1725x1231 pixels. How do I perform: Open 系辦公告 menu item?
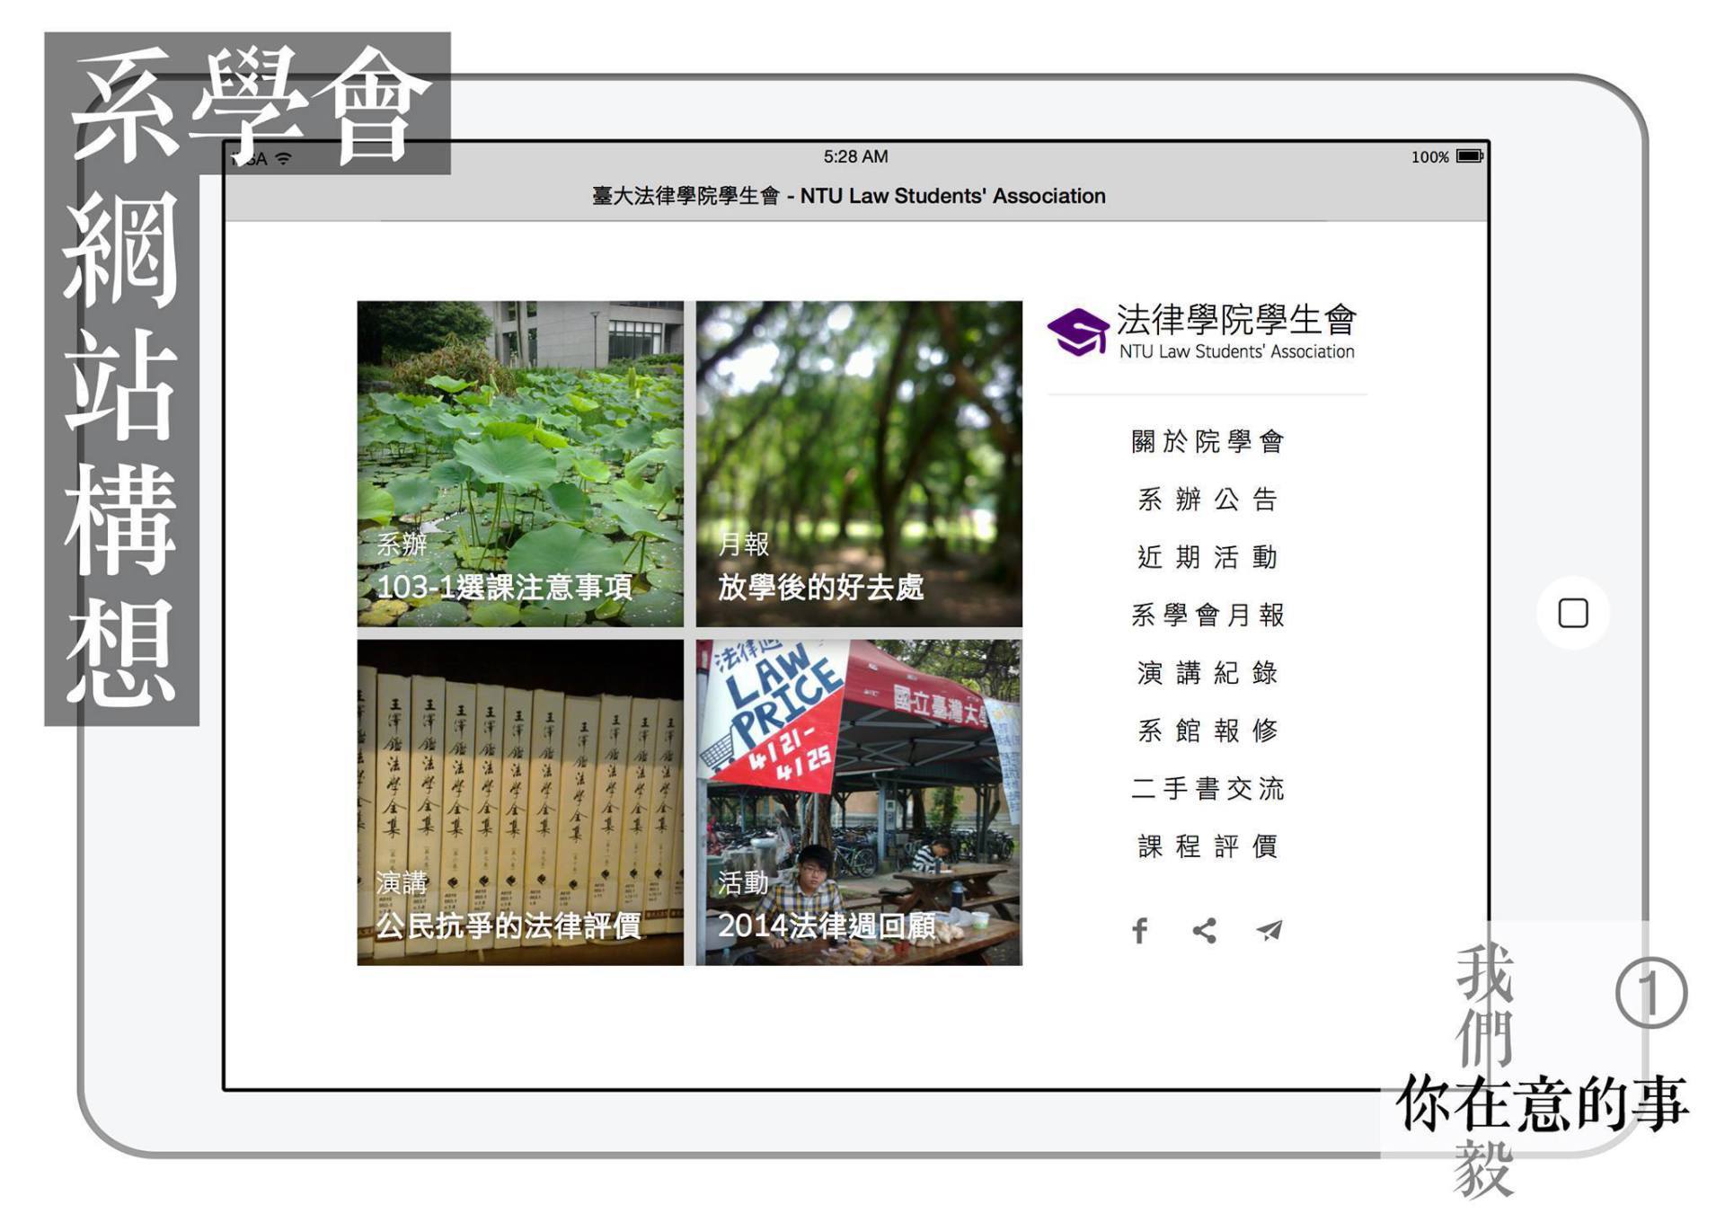pyautogui.click(x=1207, y=499)
